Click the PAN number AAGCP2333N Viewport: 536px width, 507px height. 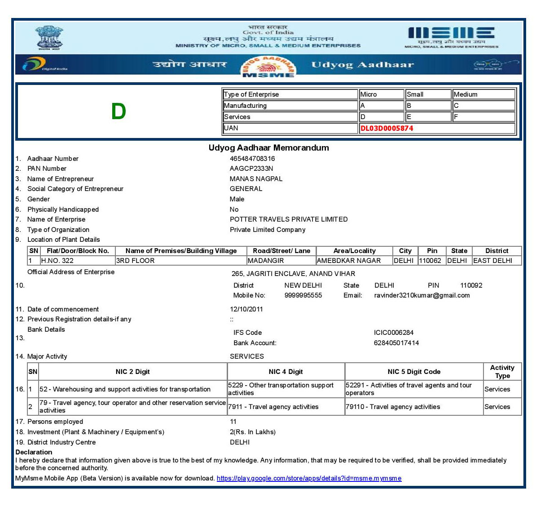coord(251,169)
